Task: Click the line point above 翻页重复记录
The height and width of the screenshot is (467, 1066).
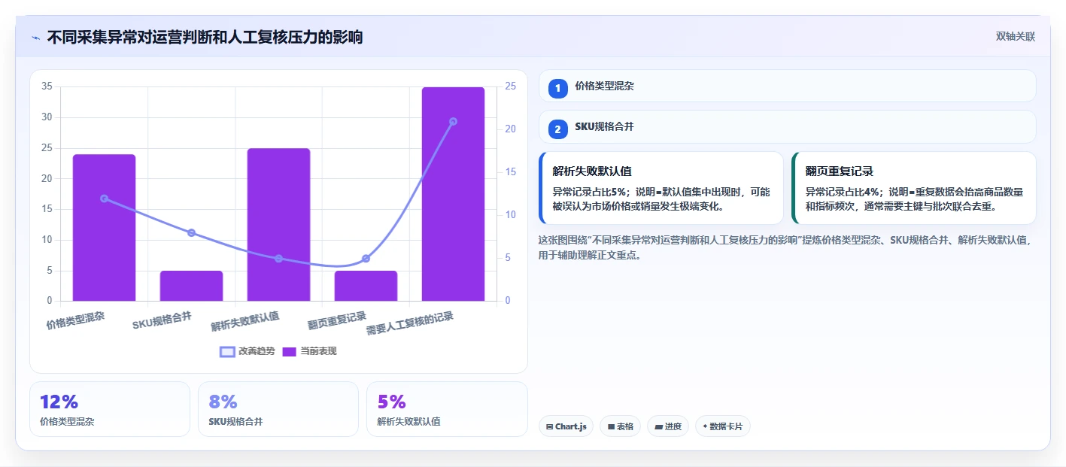Action: tap(366, 259)
